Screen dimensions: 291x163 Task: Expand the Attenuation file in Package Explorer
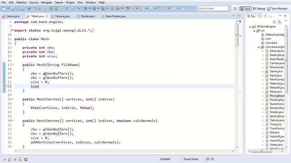(263, 51)
